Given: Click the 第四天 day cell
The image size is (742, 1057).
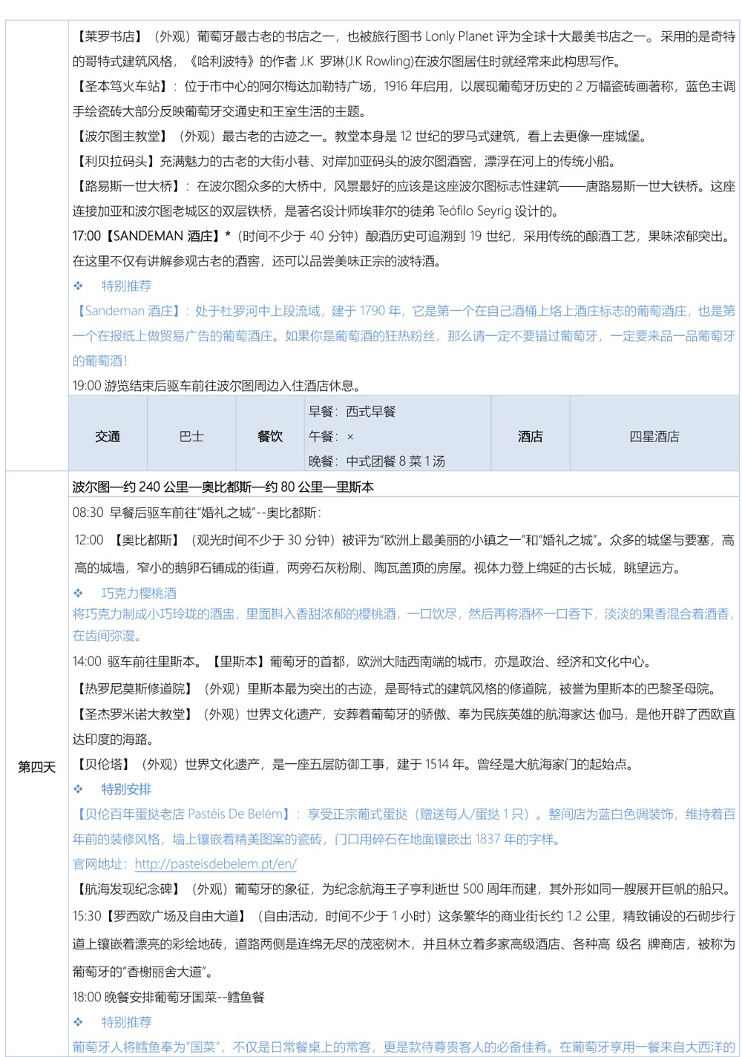Looking at the screenshot, I should point(37,767).
